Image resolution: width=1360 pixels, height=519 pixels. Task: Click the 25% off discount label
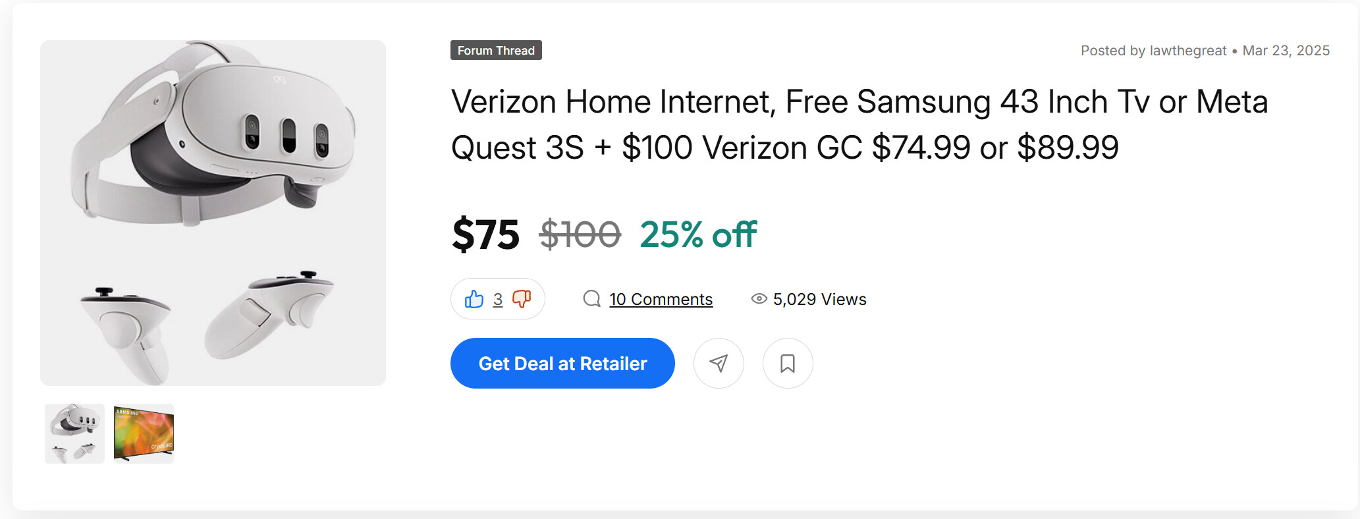click(x=698, y=234)
